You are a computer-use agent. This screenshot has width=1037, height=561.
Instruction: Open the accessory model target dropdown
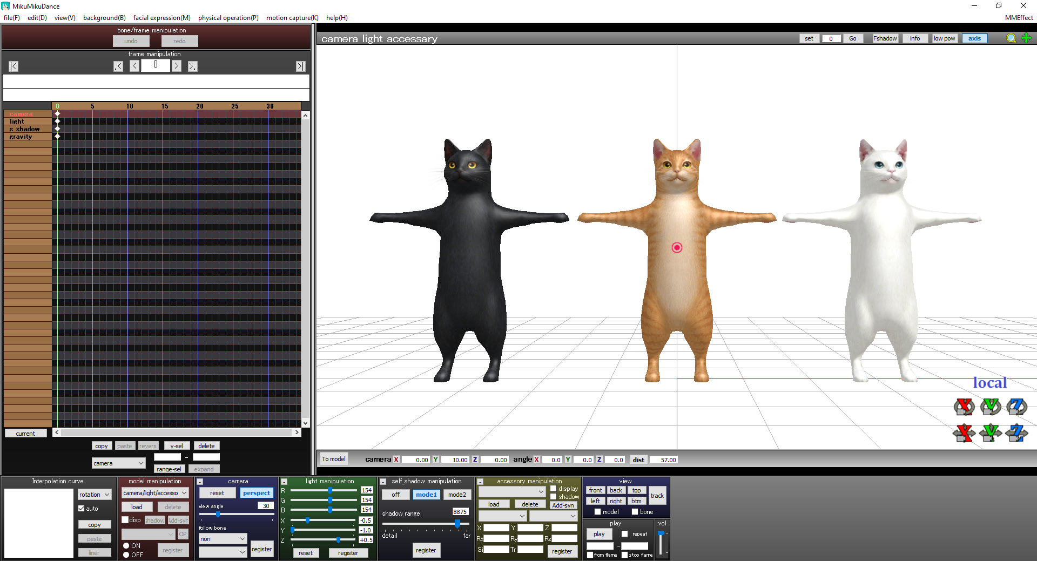[502, 516]
